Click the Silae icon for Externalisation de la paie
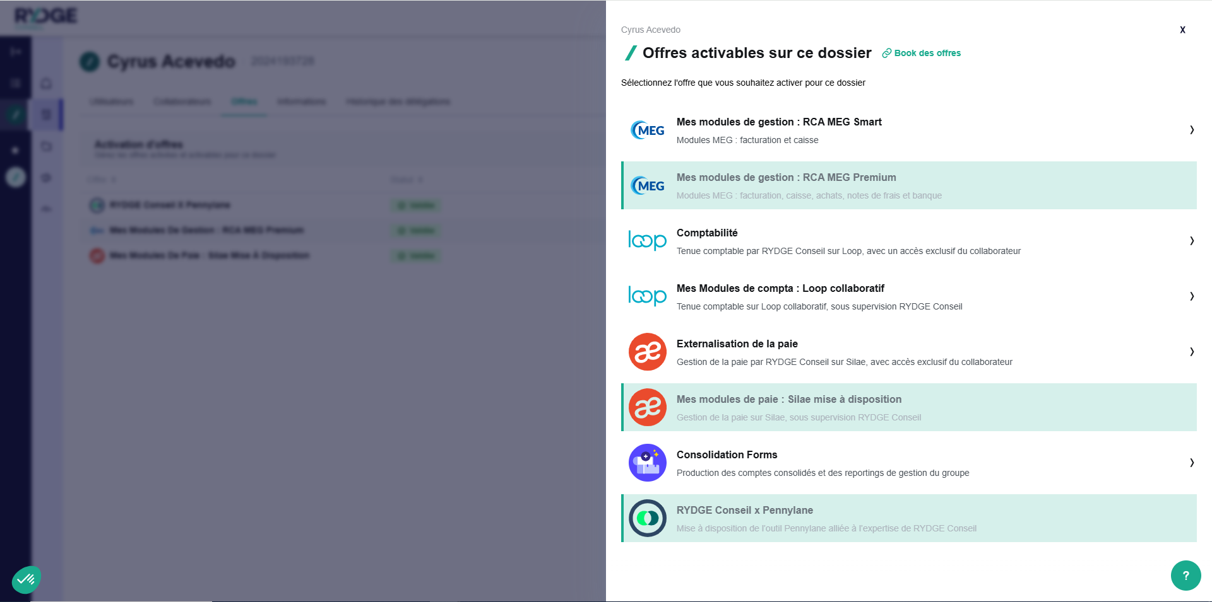This screenshot has width=1212, height=602. click(x=648, y=352)
